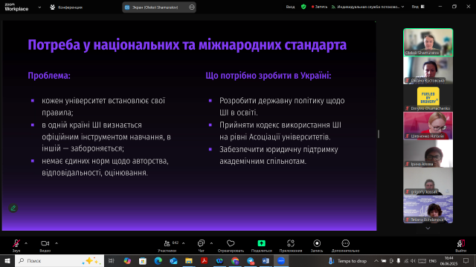Open the Windows notification center icon
Screen dimensions: 476x267
pos(466,260)
